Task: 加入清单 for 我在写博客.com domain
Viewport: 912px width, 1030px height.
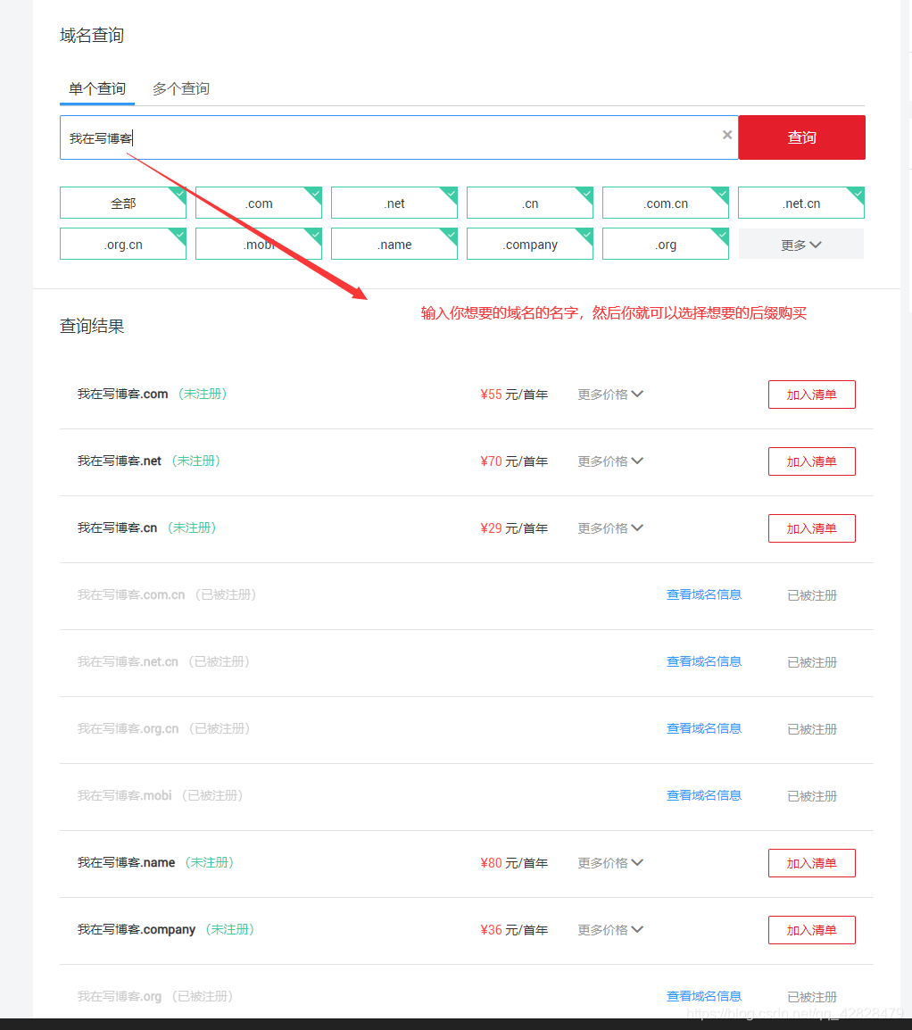Action: click(811, 394)
